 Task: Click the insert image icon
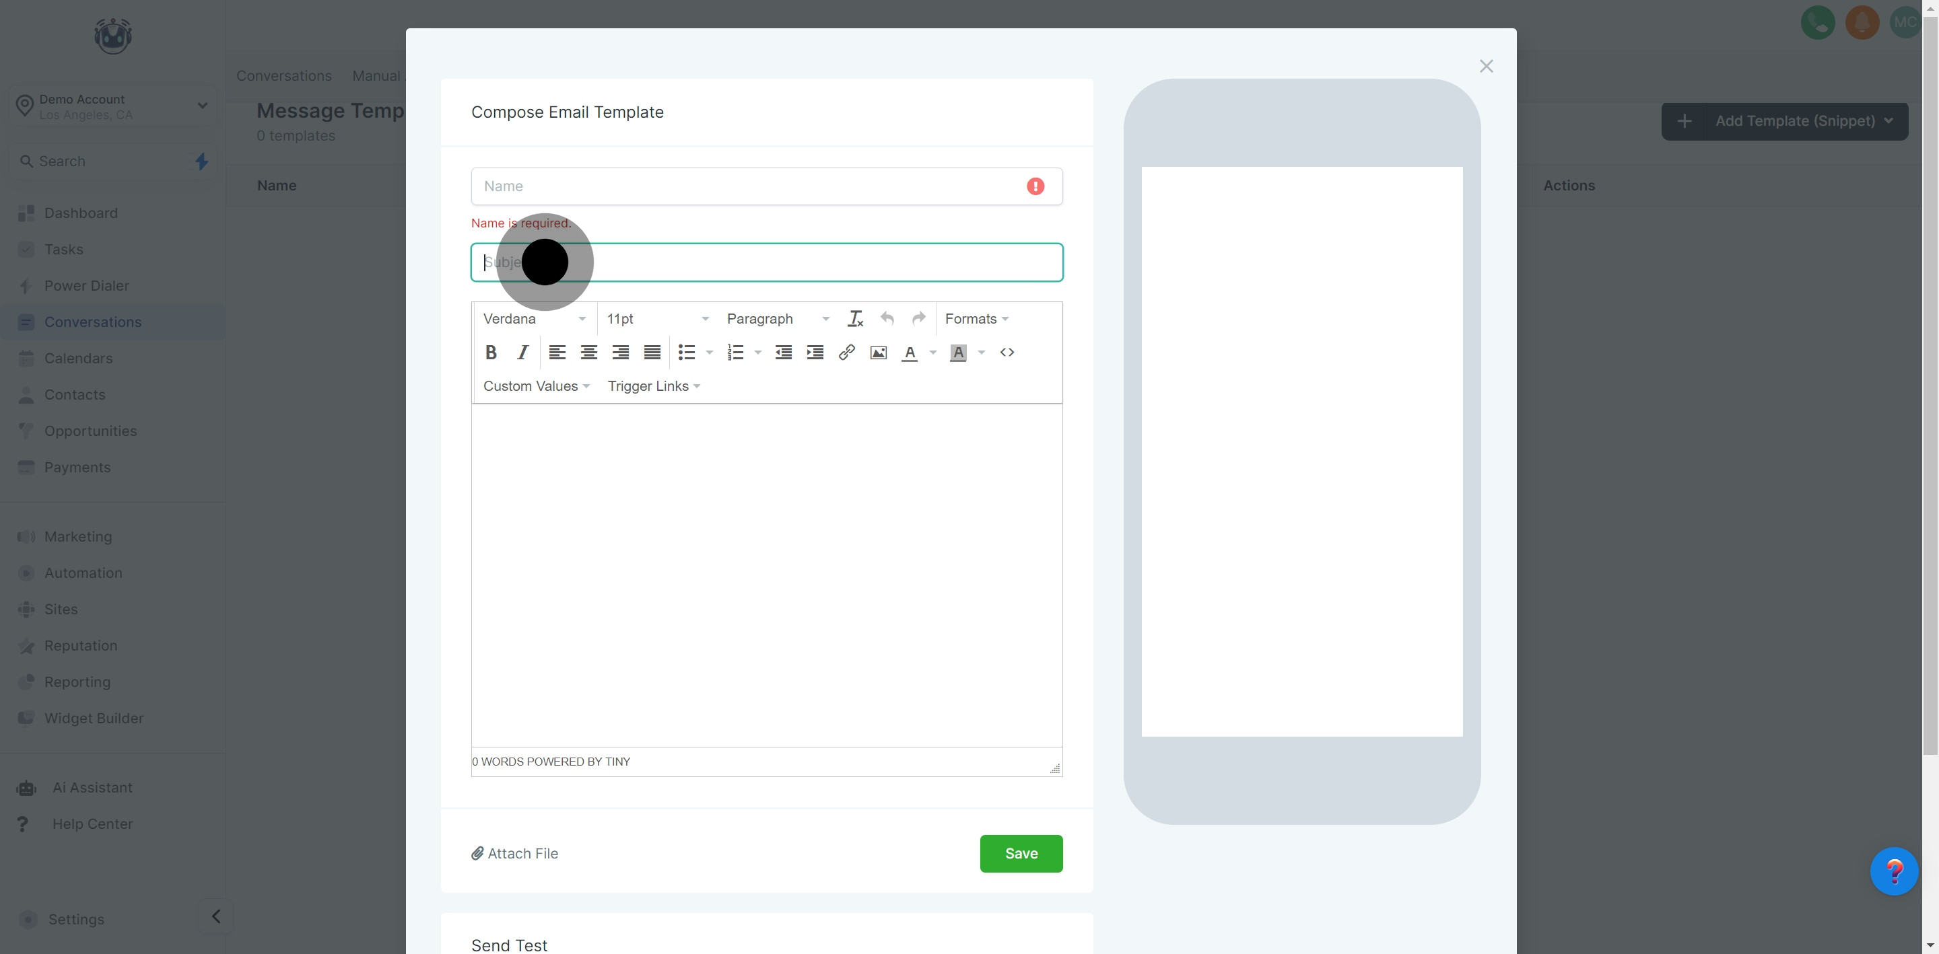878,352
